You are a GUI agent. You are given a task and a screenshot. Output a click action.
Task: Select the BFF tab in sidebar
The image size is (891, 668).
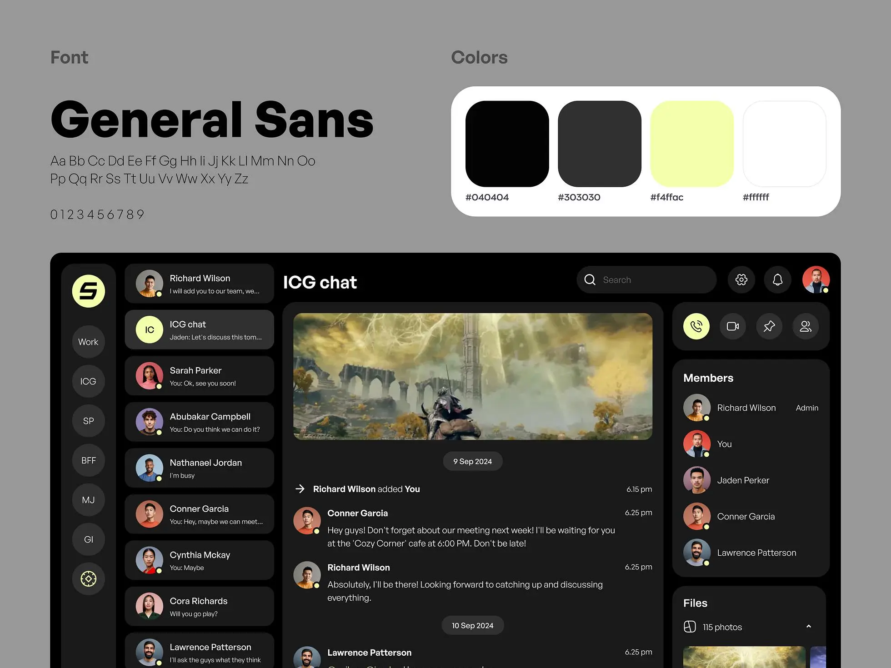88,459
